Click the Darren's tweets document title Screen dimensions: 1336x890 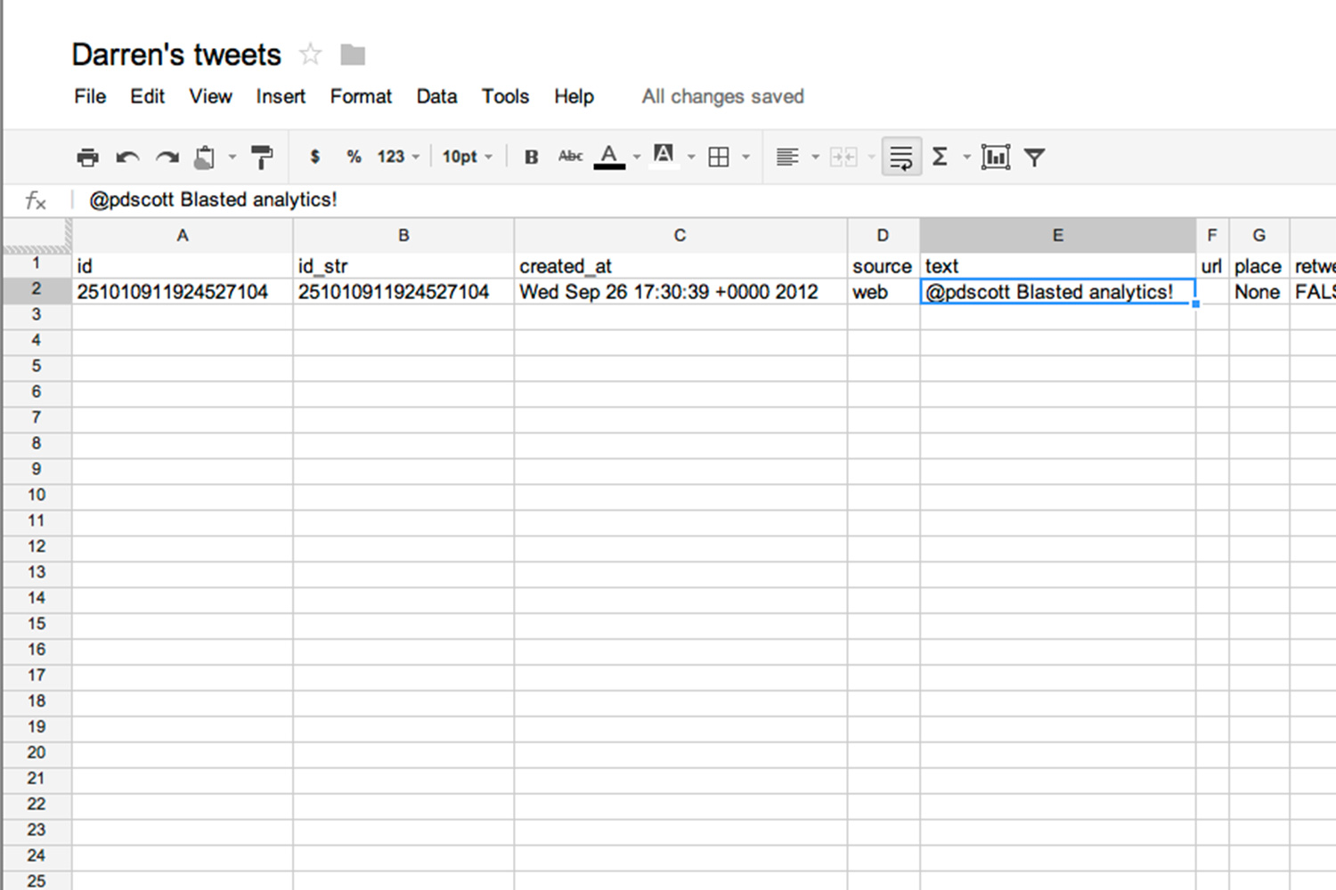click(176, 55)
